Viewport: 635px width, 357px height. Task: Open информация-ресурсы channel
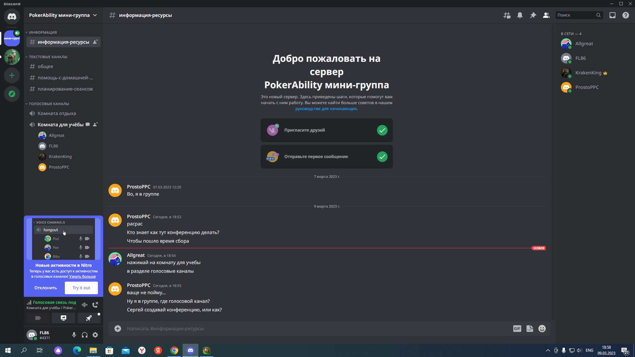[63, 42]
